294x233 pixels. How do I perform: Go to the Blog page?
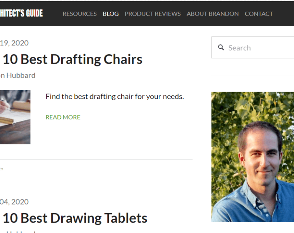(110, 14)
